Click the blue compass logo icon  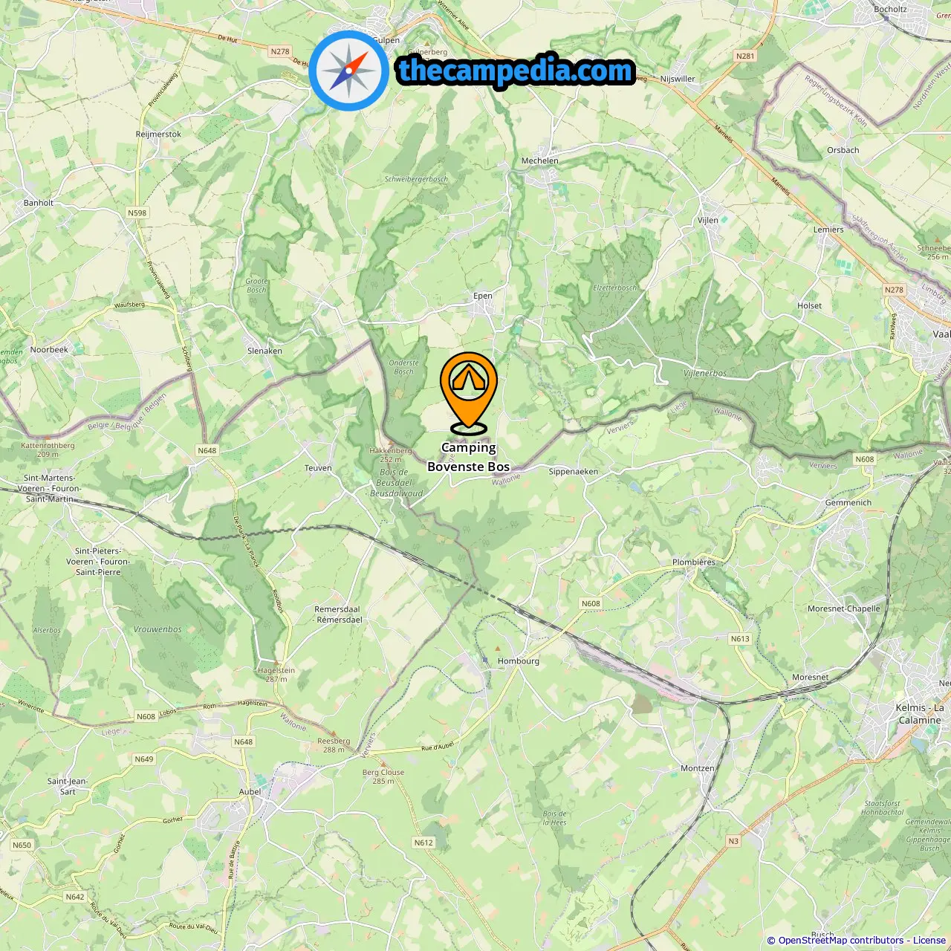tap(348, 71)
